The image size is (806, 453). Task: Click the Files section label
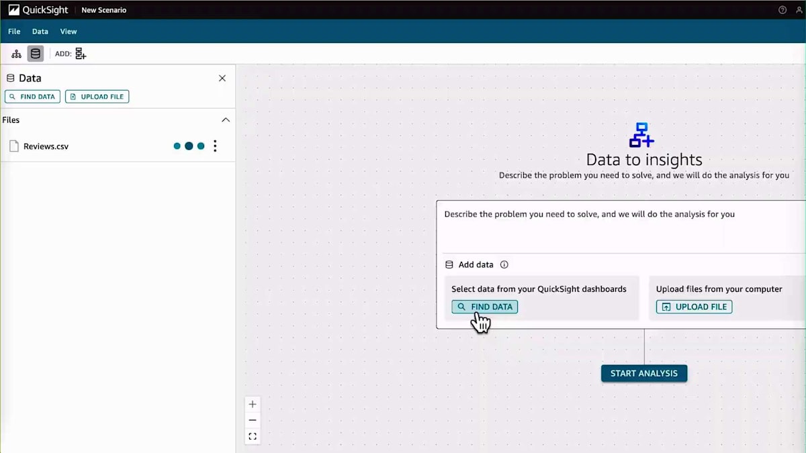pos(11,120)
